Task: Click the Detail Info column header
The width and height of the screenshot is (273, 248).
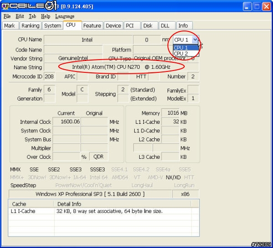Action: click(x=122, y=204)
